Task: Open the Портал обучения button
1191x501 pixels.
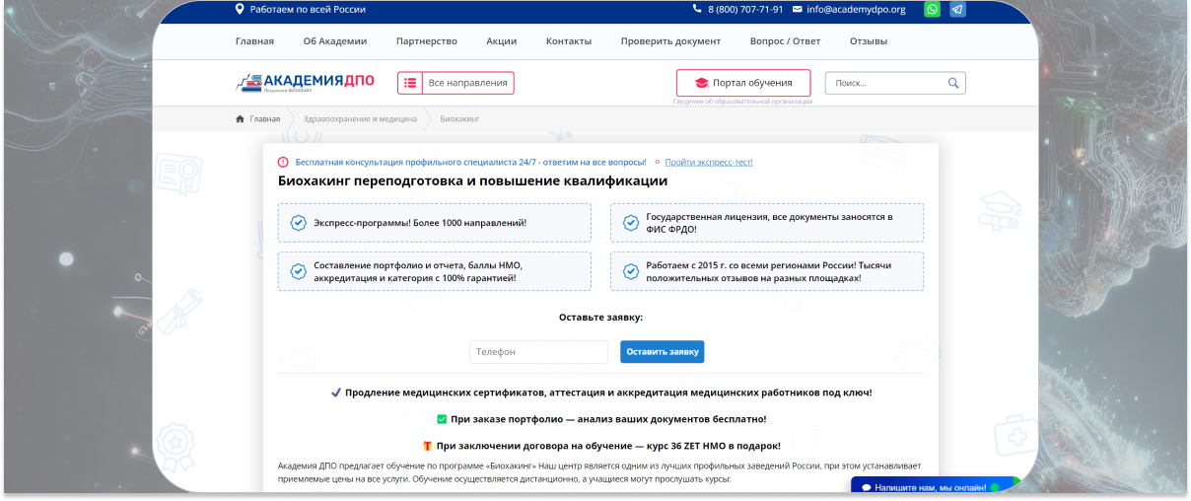Action: 743,83
